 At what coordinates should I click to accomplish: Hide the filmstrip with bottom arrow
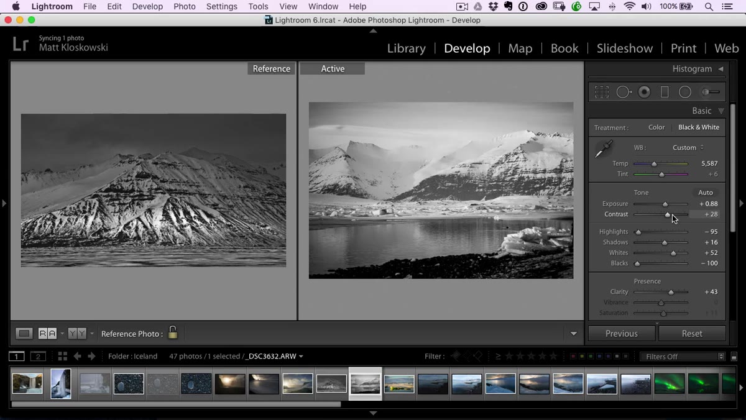pos(373,413)
